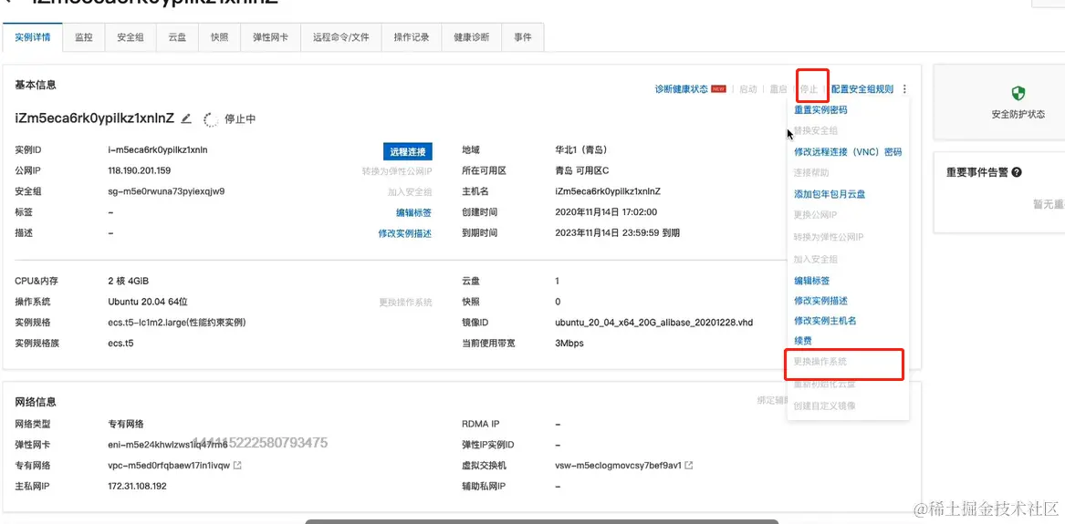Click the horizontal scrollbar at the bottom

tap(541, 521)
